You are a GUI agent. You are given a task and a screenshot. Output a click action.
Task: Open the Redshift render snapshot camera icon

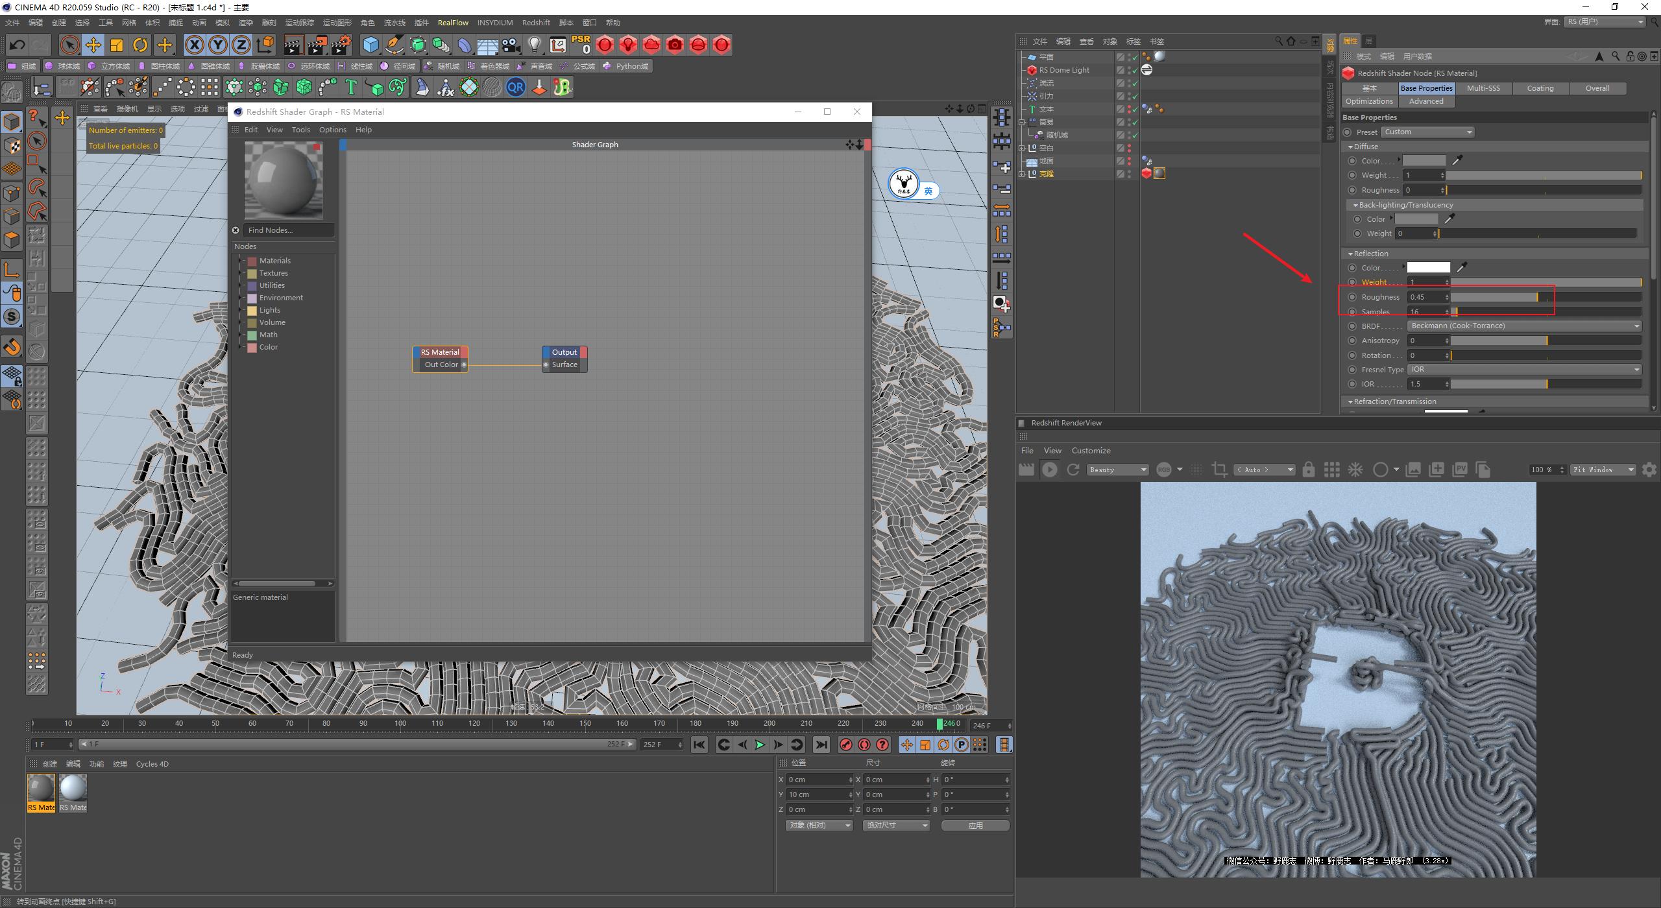pyautogui.click(x=675, y=45)
